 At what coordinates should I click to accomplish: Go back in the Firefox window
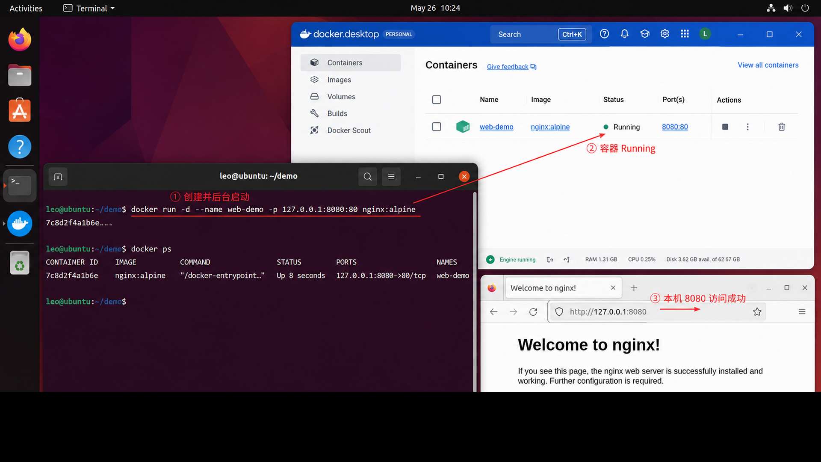[494, 312]
